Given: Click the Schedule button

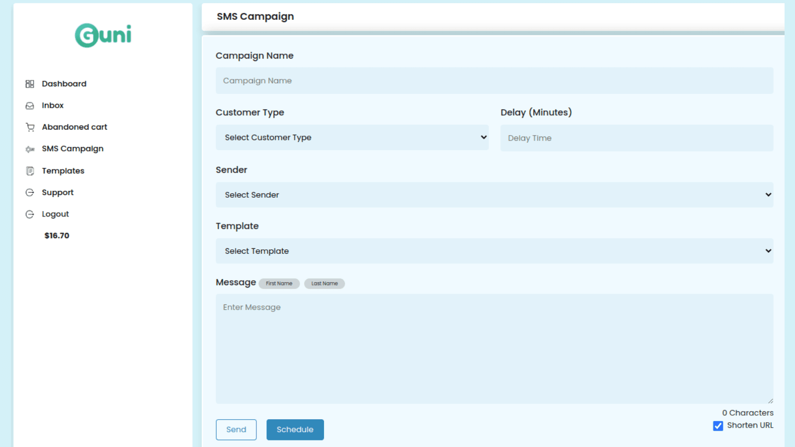Looking at the screenshot, I should (x=295, y=429).
